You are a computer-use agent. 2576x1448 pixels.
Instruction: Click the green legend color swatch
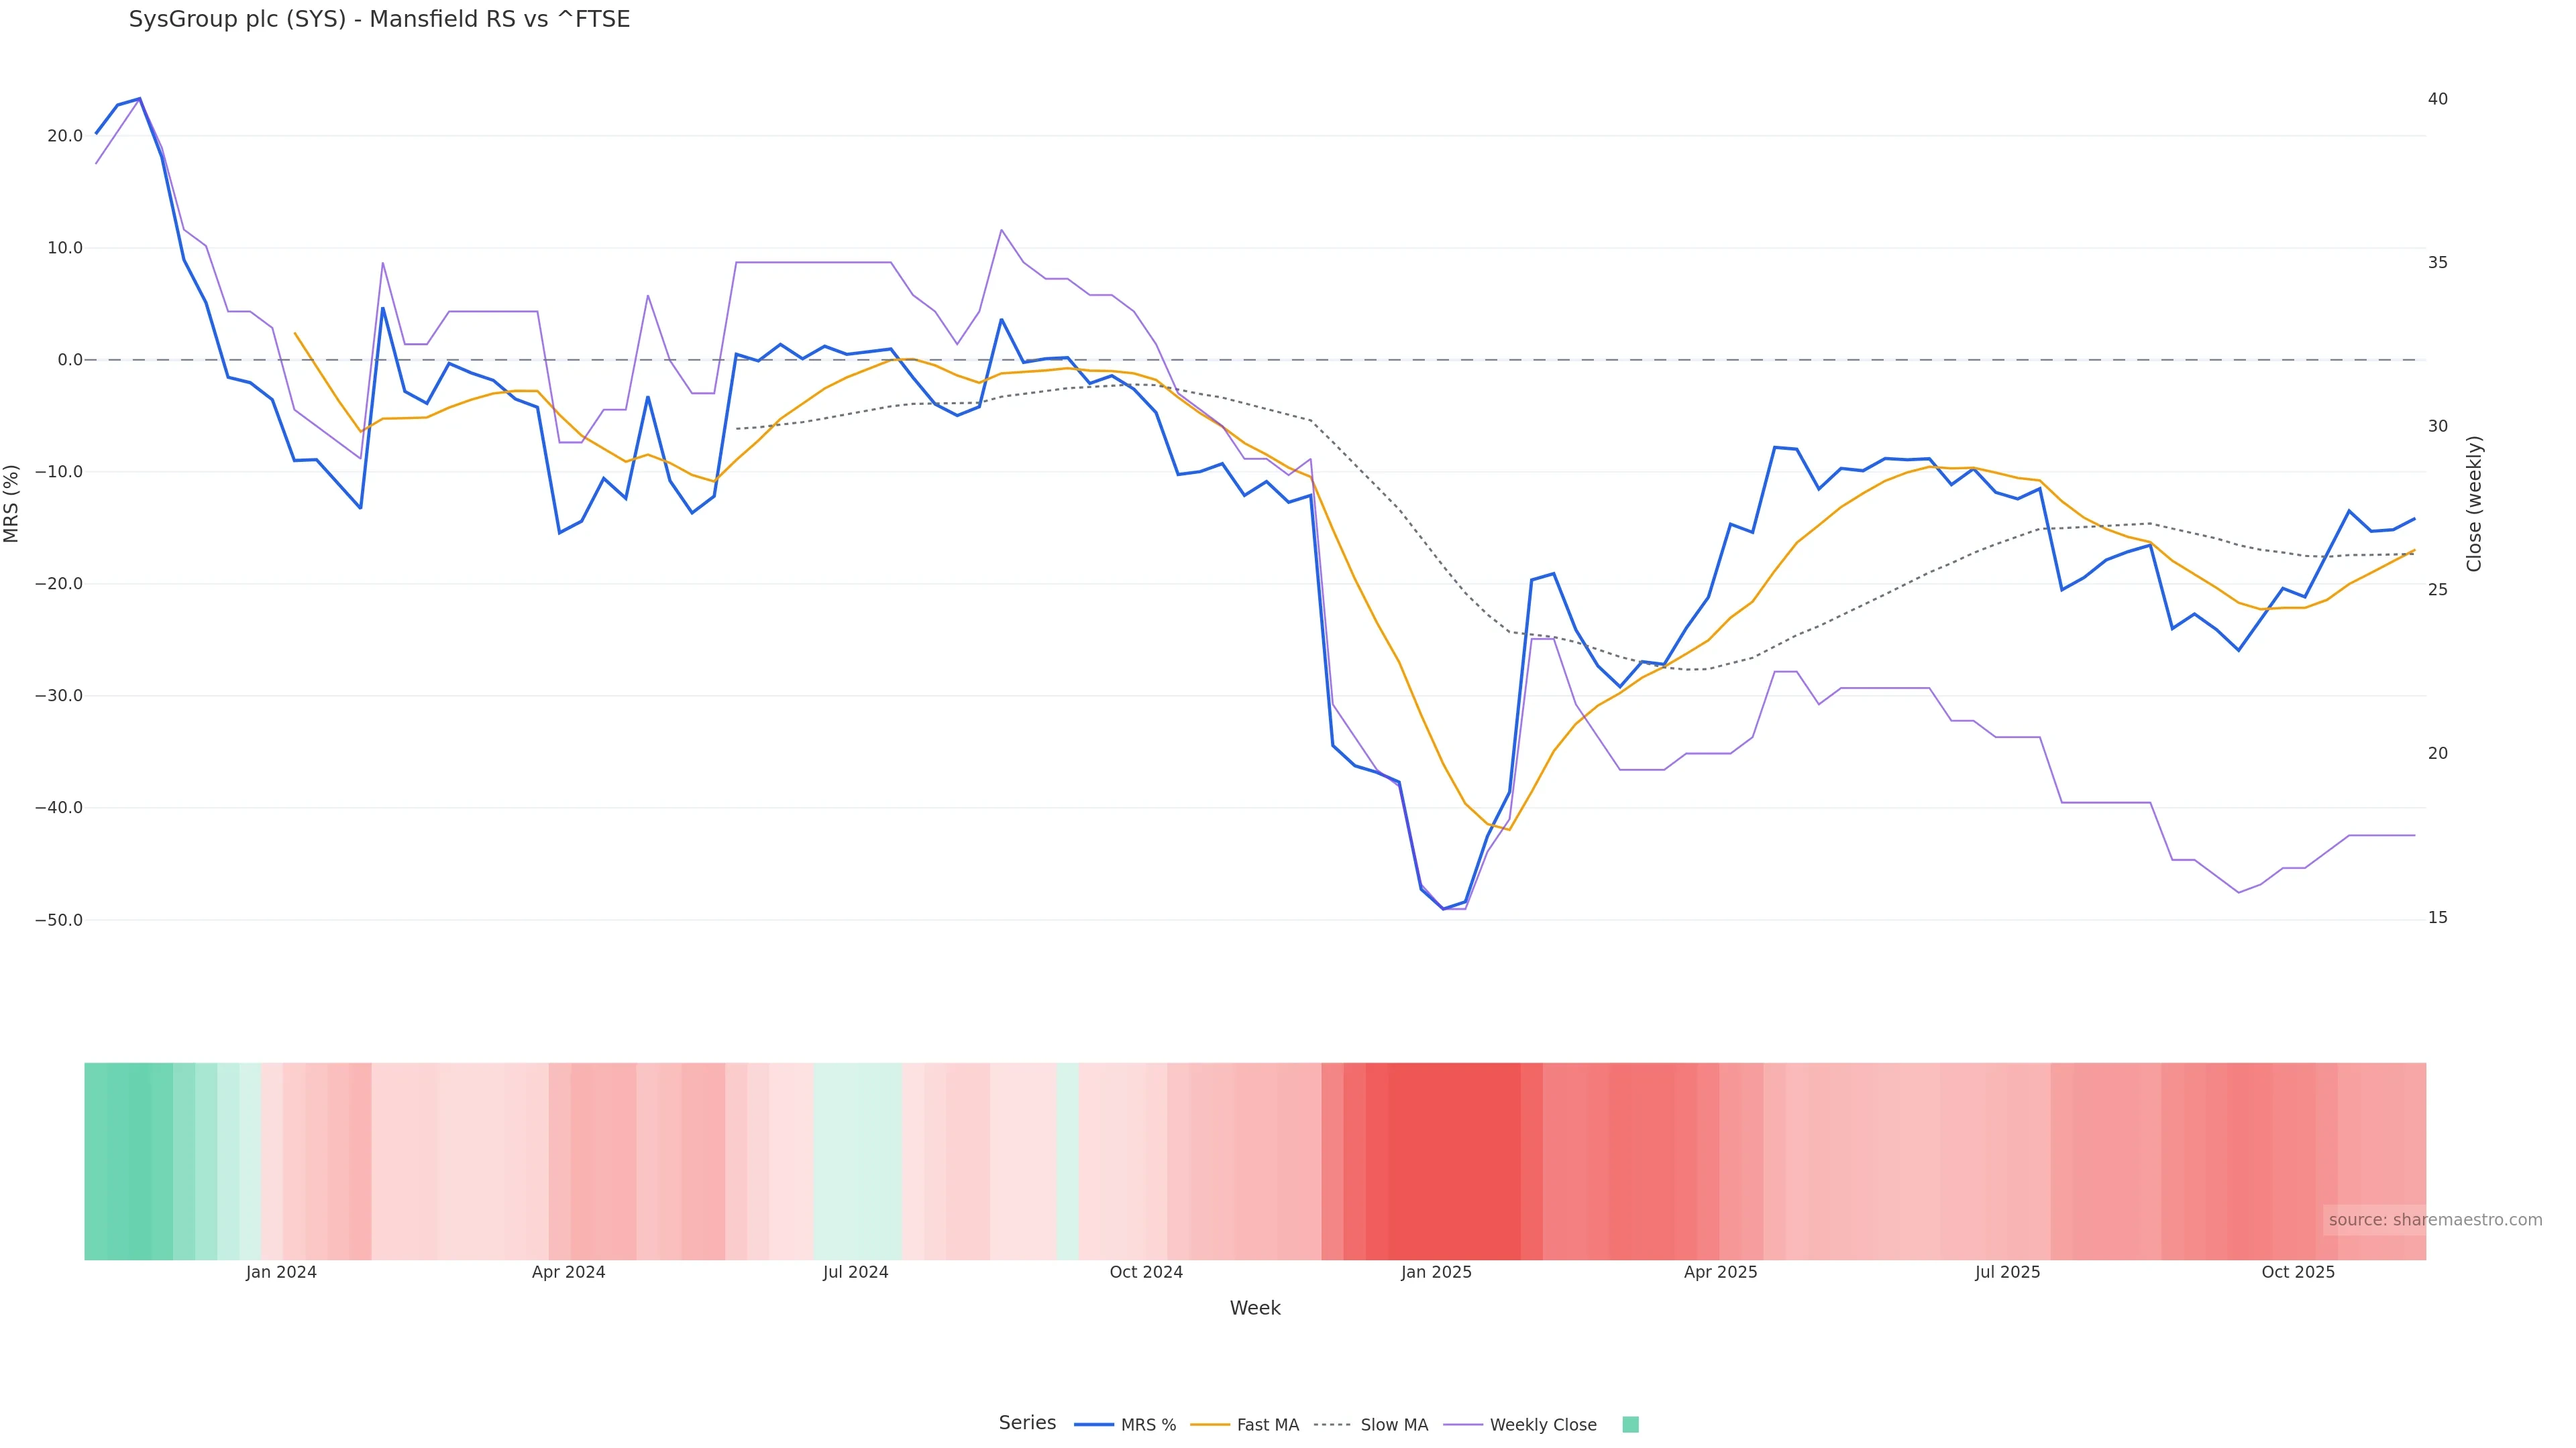(1630, 1425)
